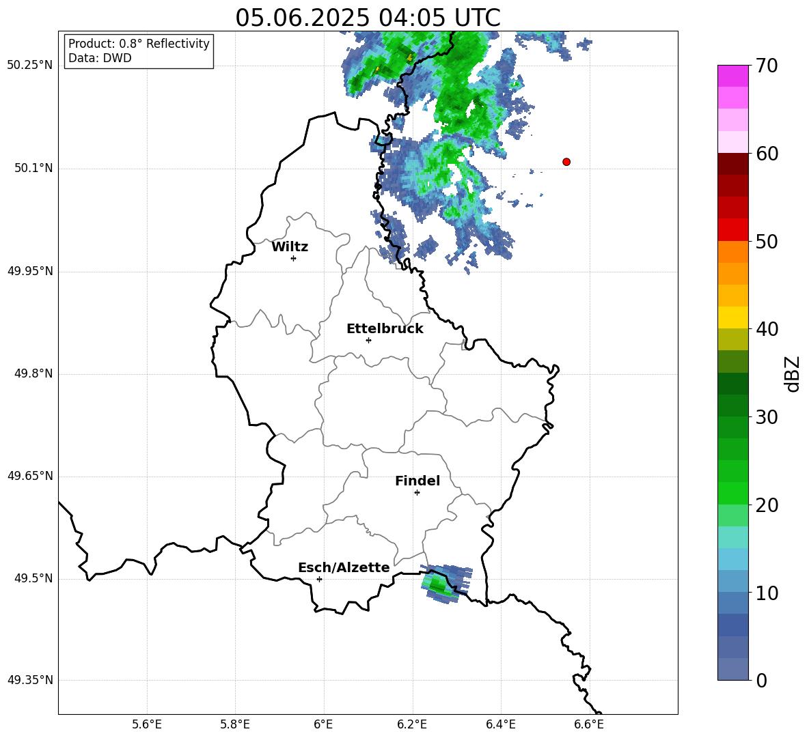Click the 40 value on colorbar

point(767,329)
